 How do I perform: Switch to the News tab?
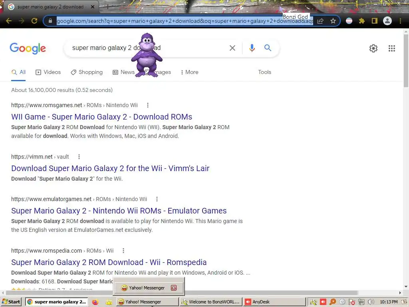point(124,72)
